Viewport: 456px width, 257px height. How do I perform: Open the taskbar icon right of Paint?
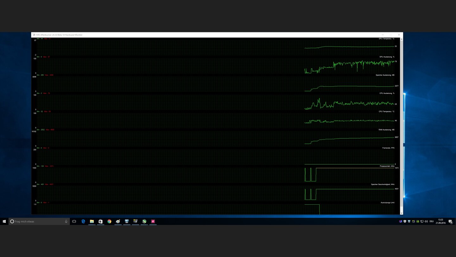tap(127, 221)
